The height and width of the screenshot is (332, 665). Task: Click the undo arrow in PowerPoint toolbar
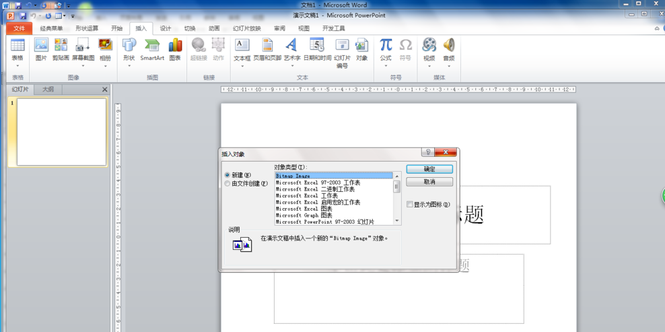click(33, 16)
